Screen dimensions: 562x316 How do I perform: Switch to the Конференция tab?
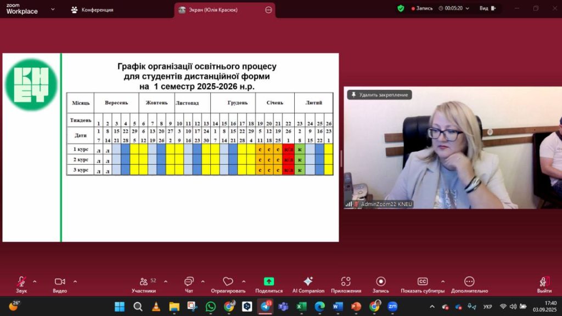92,10
